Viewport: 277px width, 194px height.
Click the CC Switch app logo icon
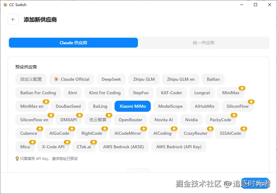tap(5, 5)
